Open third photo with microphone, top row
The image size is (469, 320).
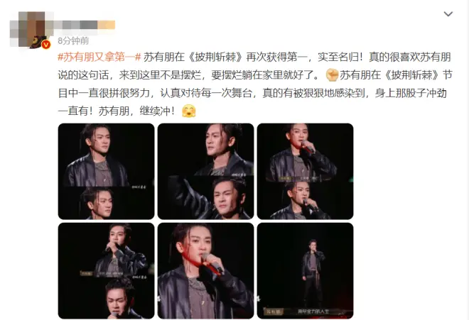[305, 171]
